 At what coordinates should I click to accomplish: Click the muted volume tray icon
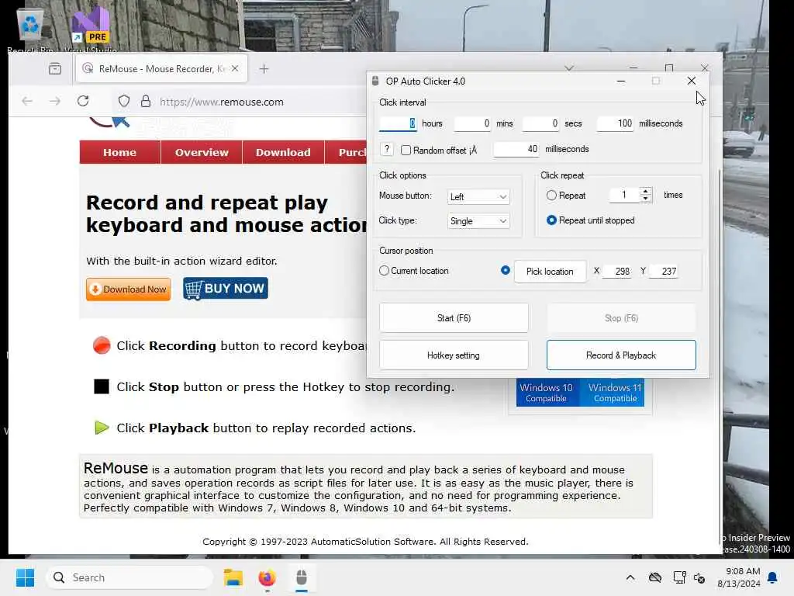pyautogui.click(x=700, y=577)
